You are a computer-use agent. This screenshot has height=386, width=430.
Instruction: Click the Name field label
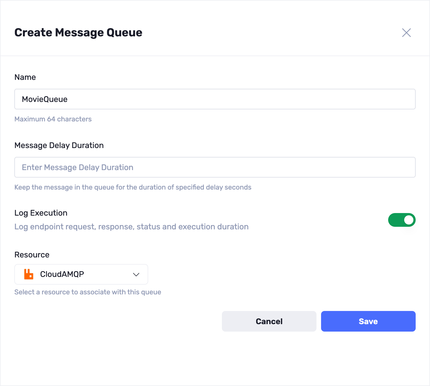coord(25,77)
